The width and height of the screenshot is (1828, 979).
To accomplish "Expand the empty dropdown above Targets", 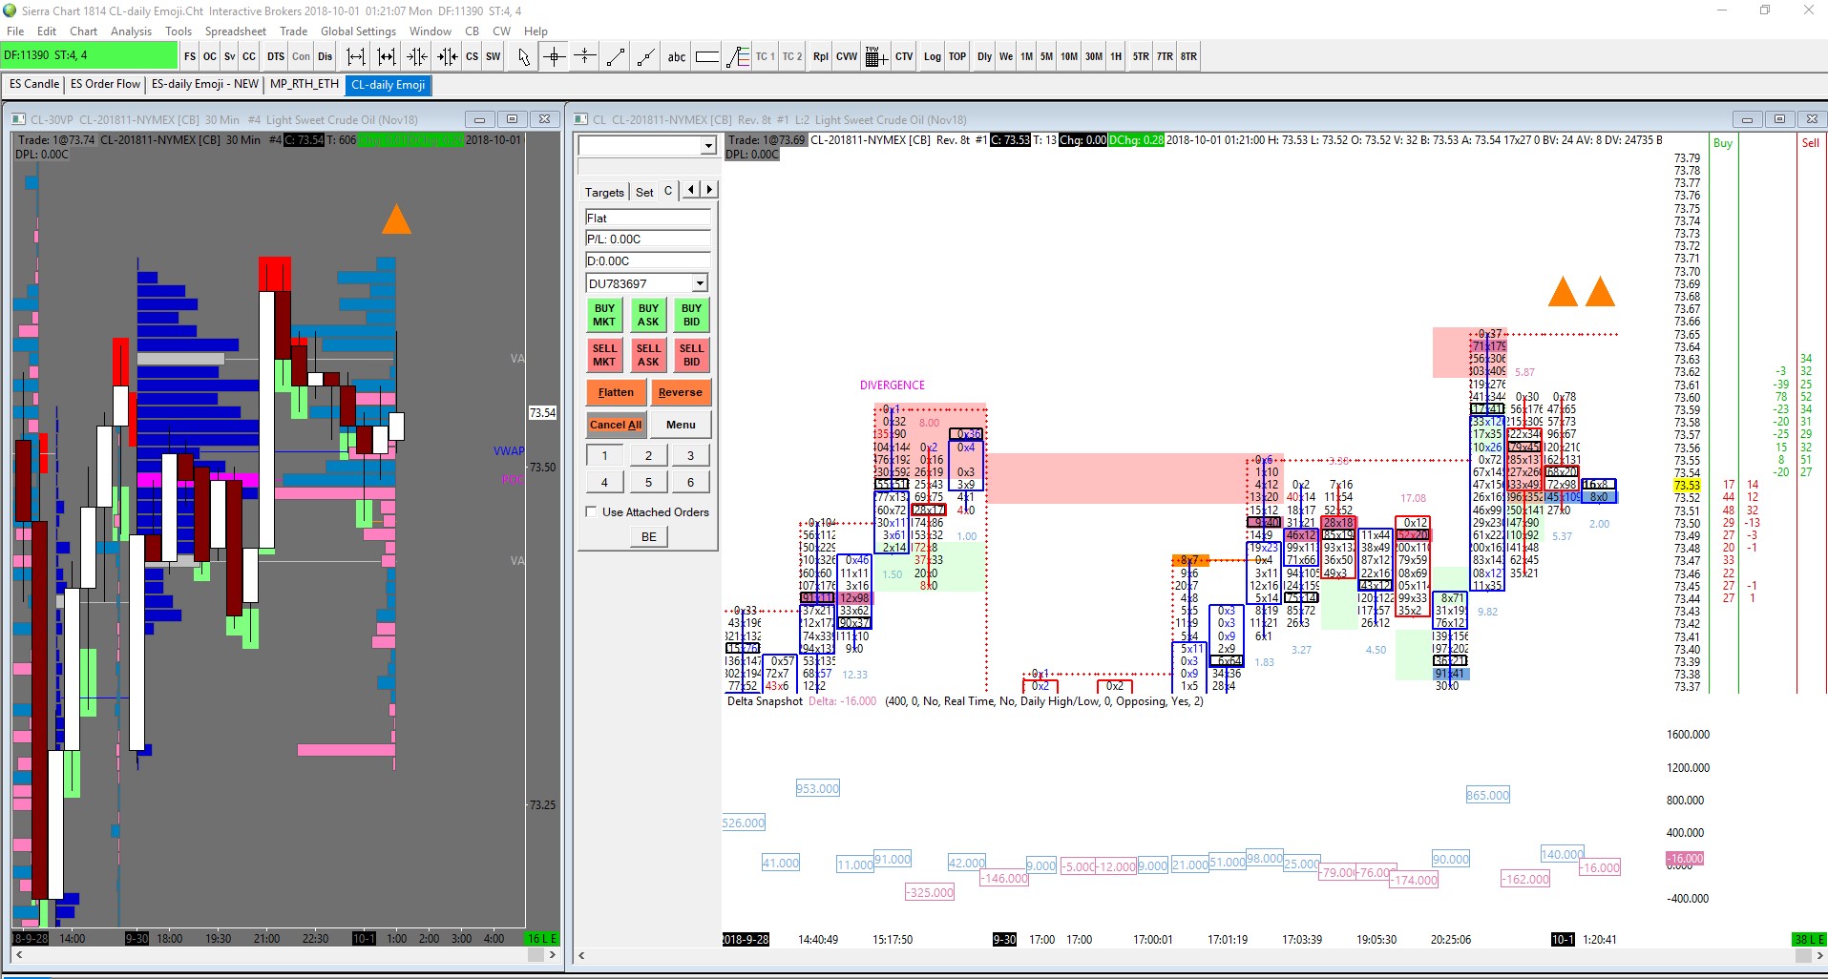I will pos(708,145).
